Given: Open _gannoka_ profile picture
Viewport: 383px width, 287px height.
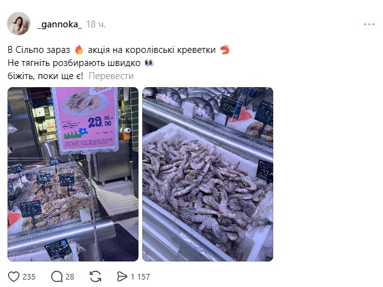Looking at the screenshot, I should tap(19, 24).
